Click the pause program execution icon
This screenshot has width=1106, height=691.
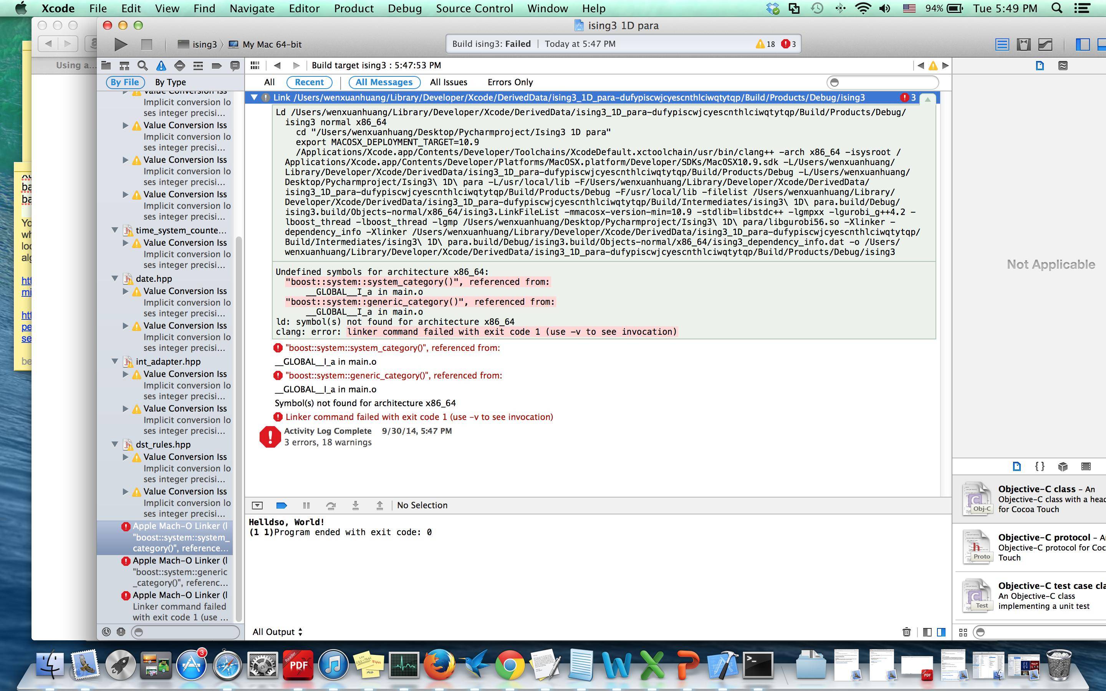coord(306,505)
